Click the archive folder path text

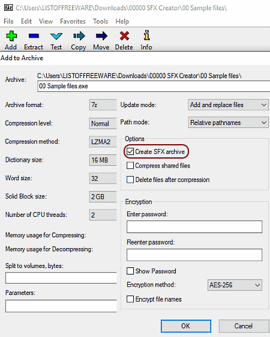click(x=139, y=76)
